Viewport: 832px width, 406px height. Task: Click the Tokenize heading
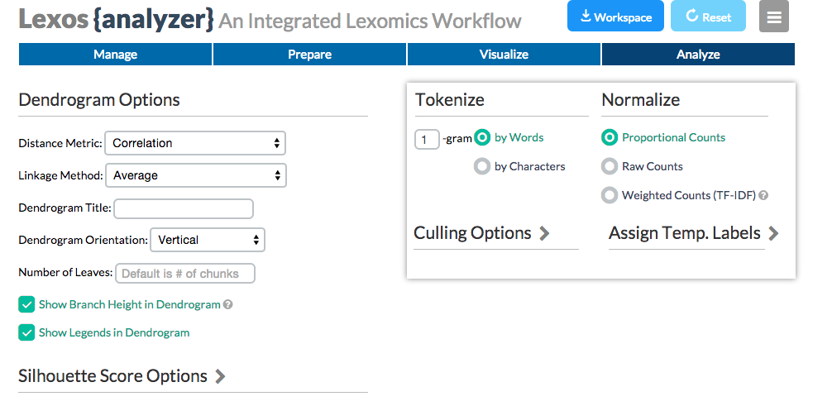[449, 100]
